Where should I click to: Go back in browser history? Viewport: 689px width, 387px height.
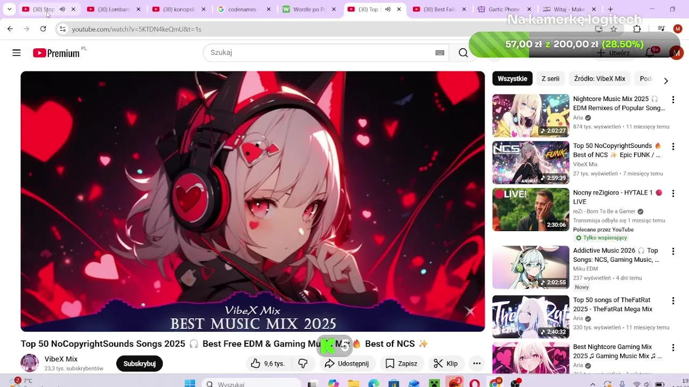[x=10, y=29]
